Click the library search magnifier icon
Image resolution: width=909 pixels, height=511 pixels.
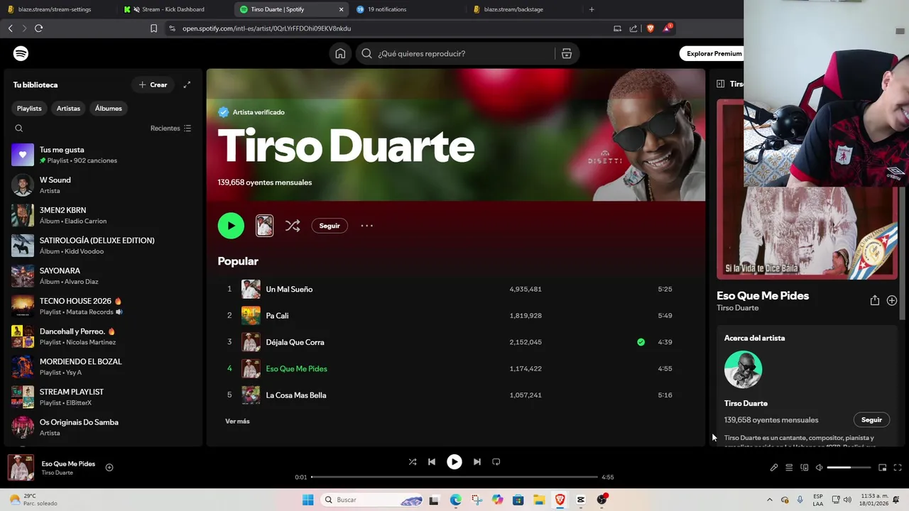pyautogui.click(x=19, y=128)
